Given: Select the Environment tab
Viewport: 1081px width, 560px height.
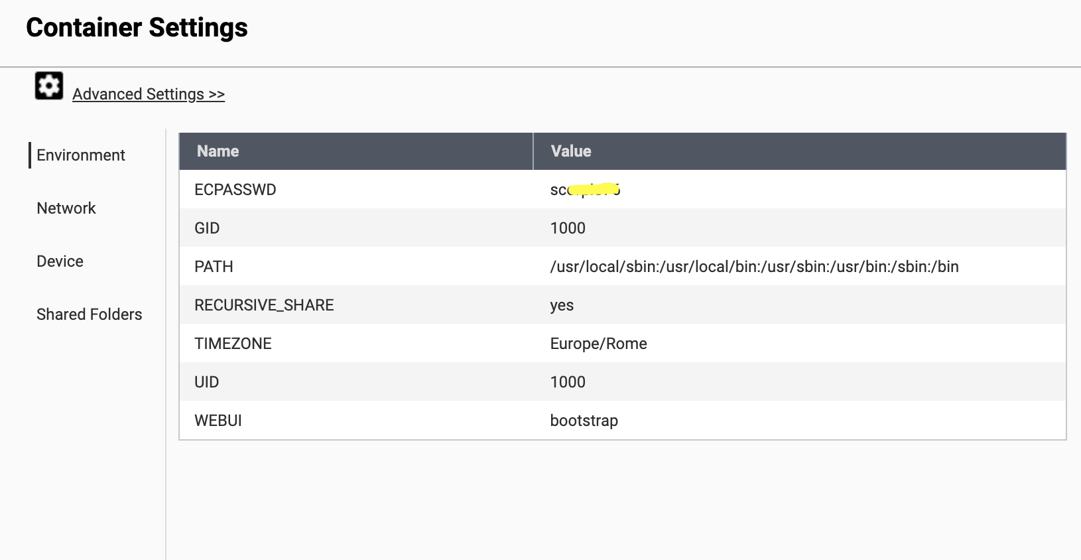Looking at the screenshot, I should click(x=81, y=155).
